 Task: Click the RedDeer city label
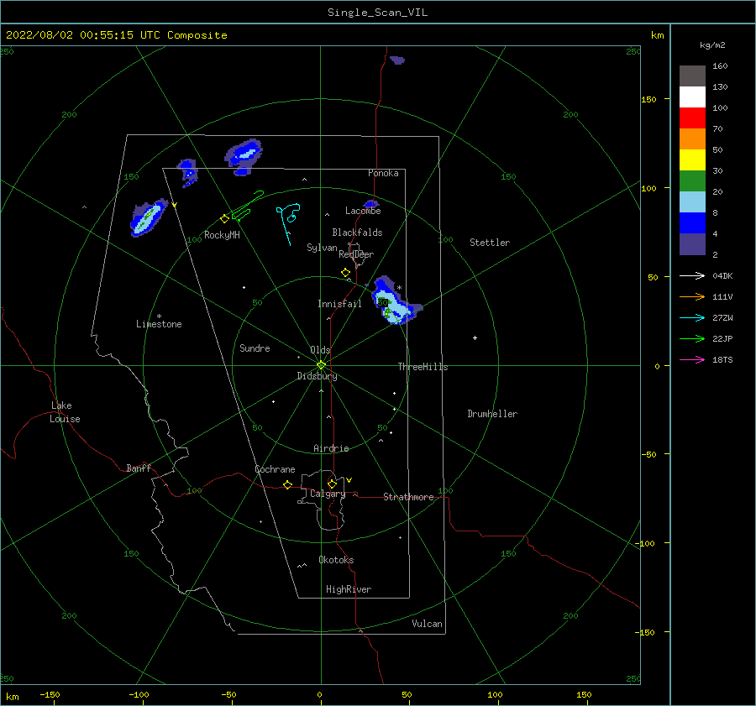click(x=356, y=254)
